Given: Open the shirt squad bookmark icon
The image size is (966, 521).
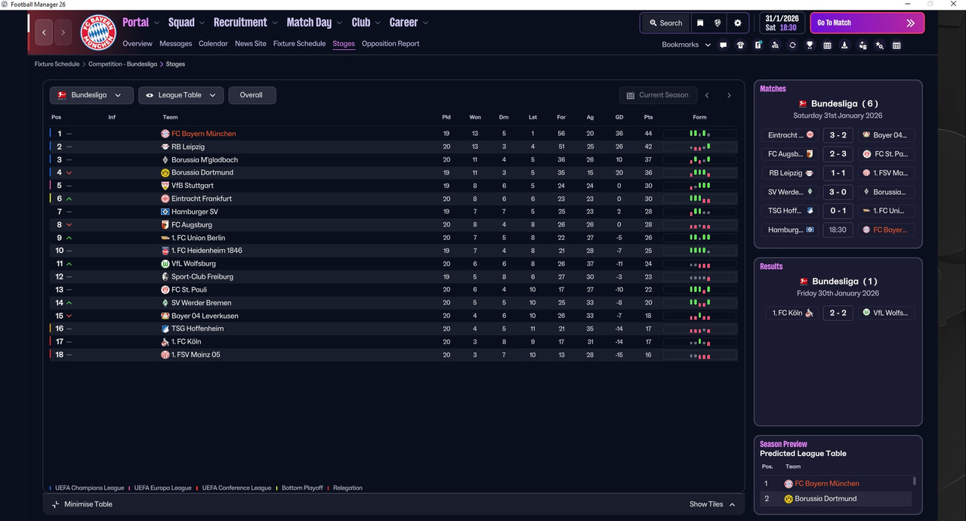Looking at the screenshot, I should 740,45.
